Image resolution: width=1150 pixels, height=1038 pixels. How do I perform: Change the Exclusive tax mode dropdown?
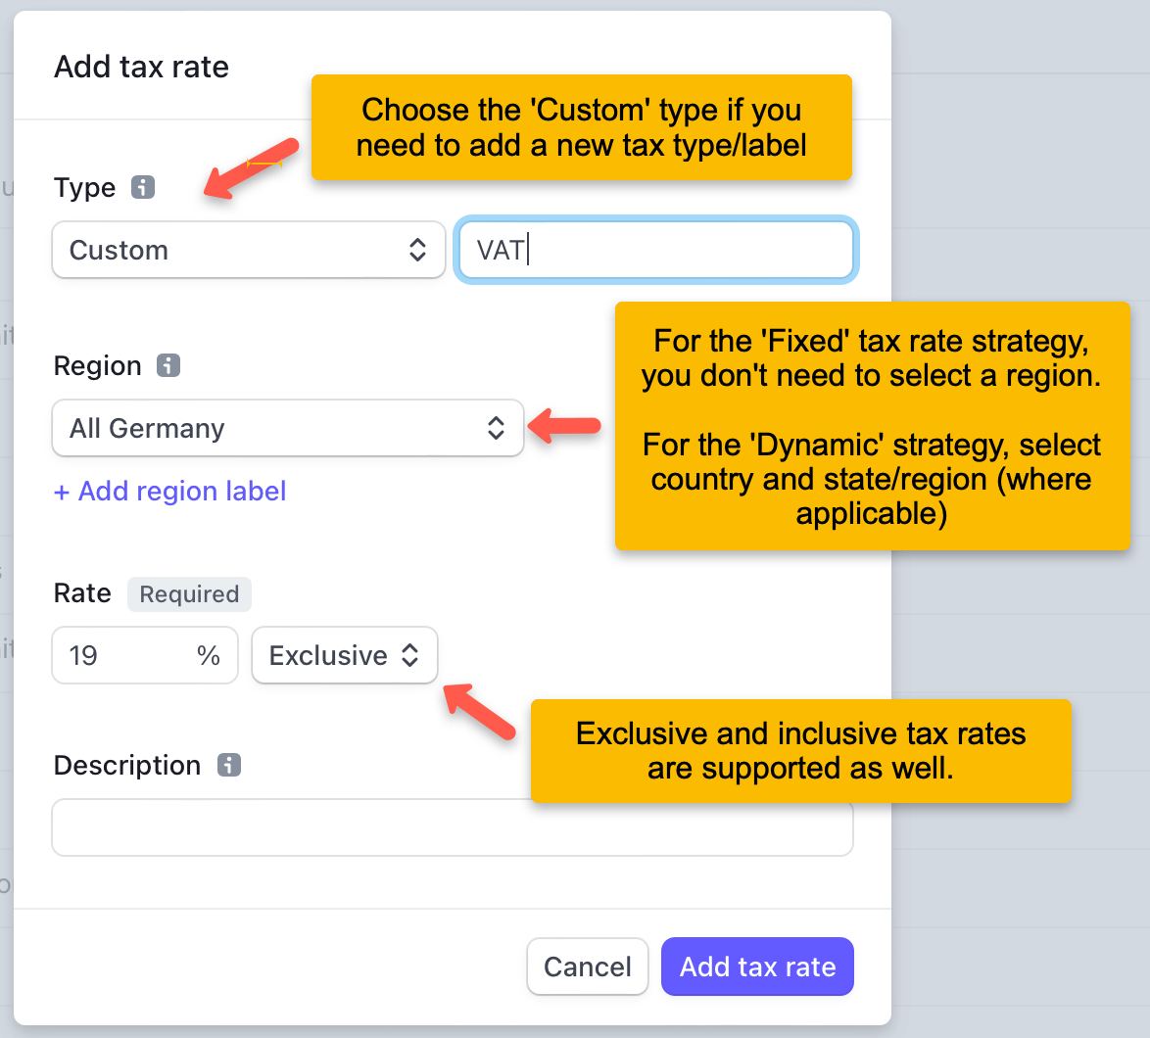(343, 655)
